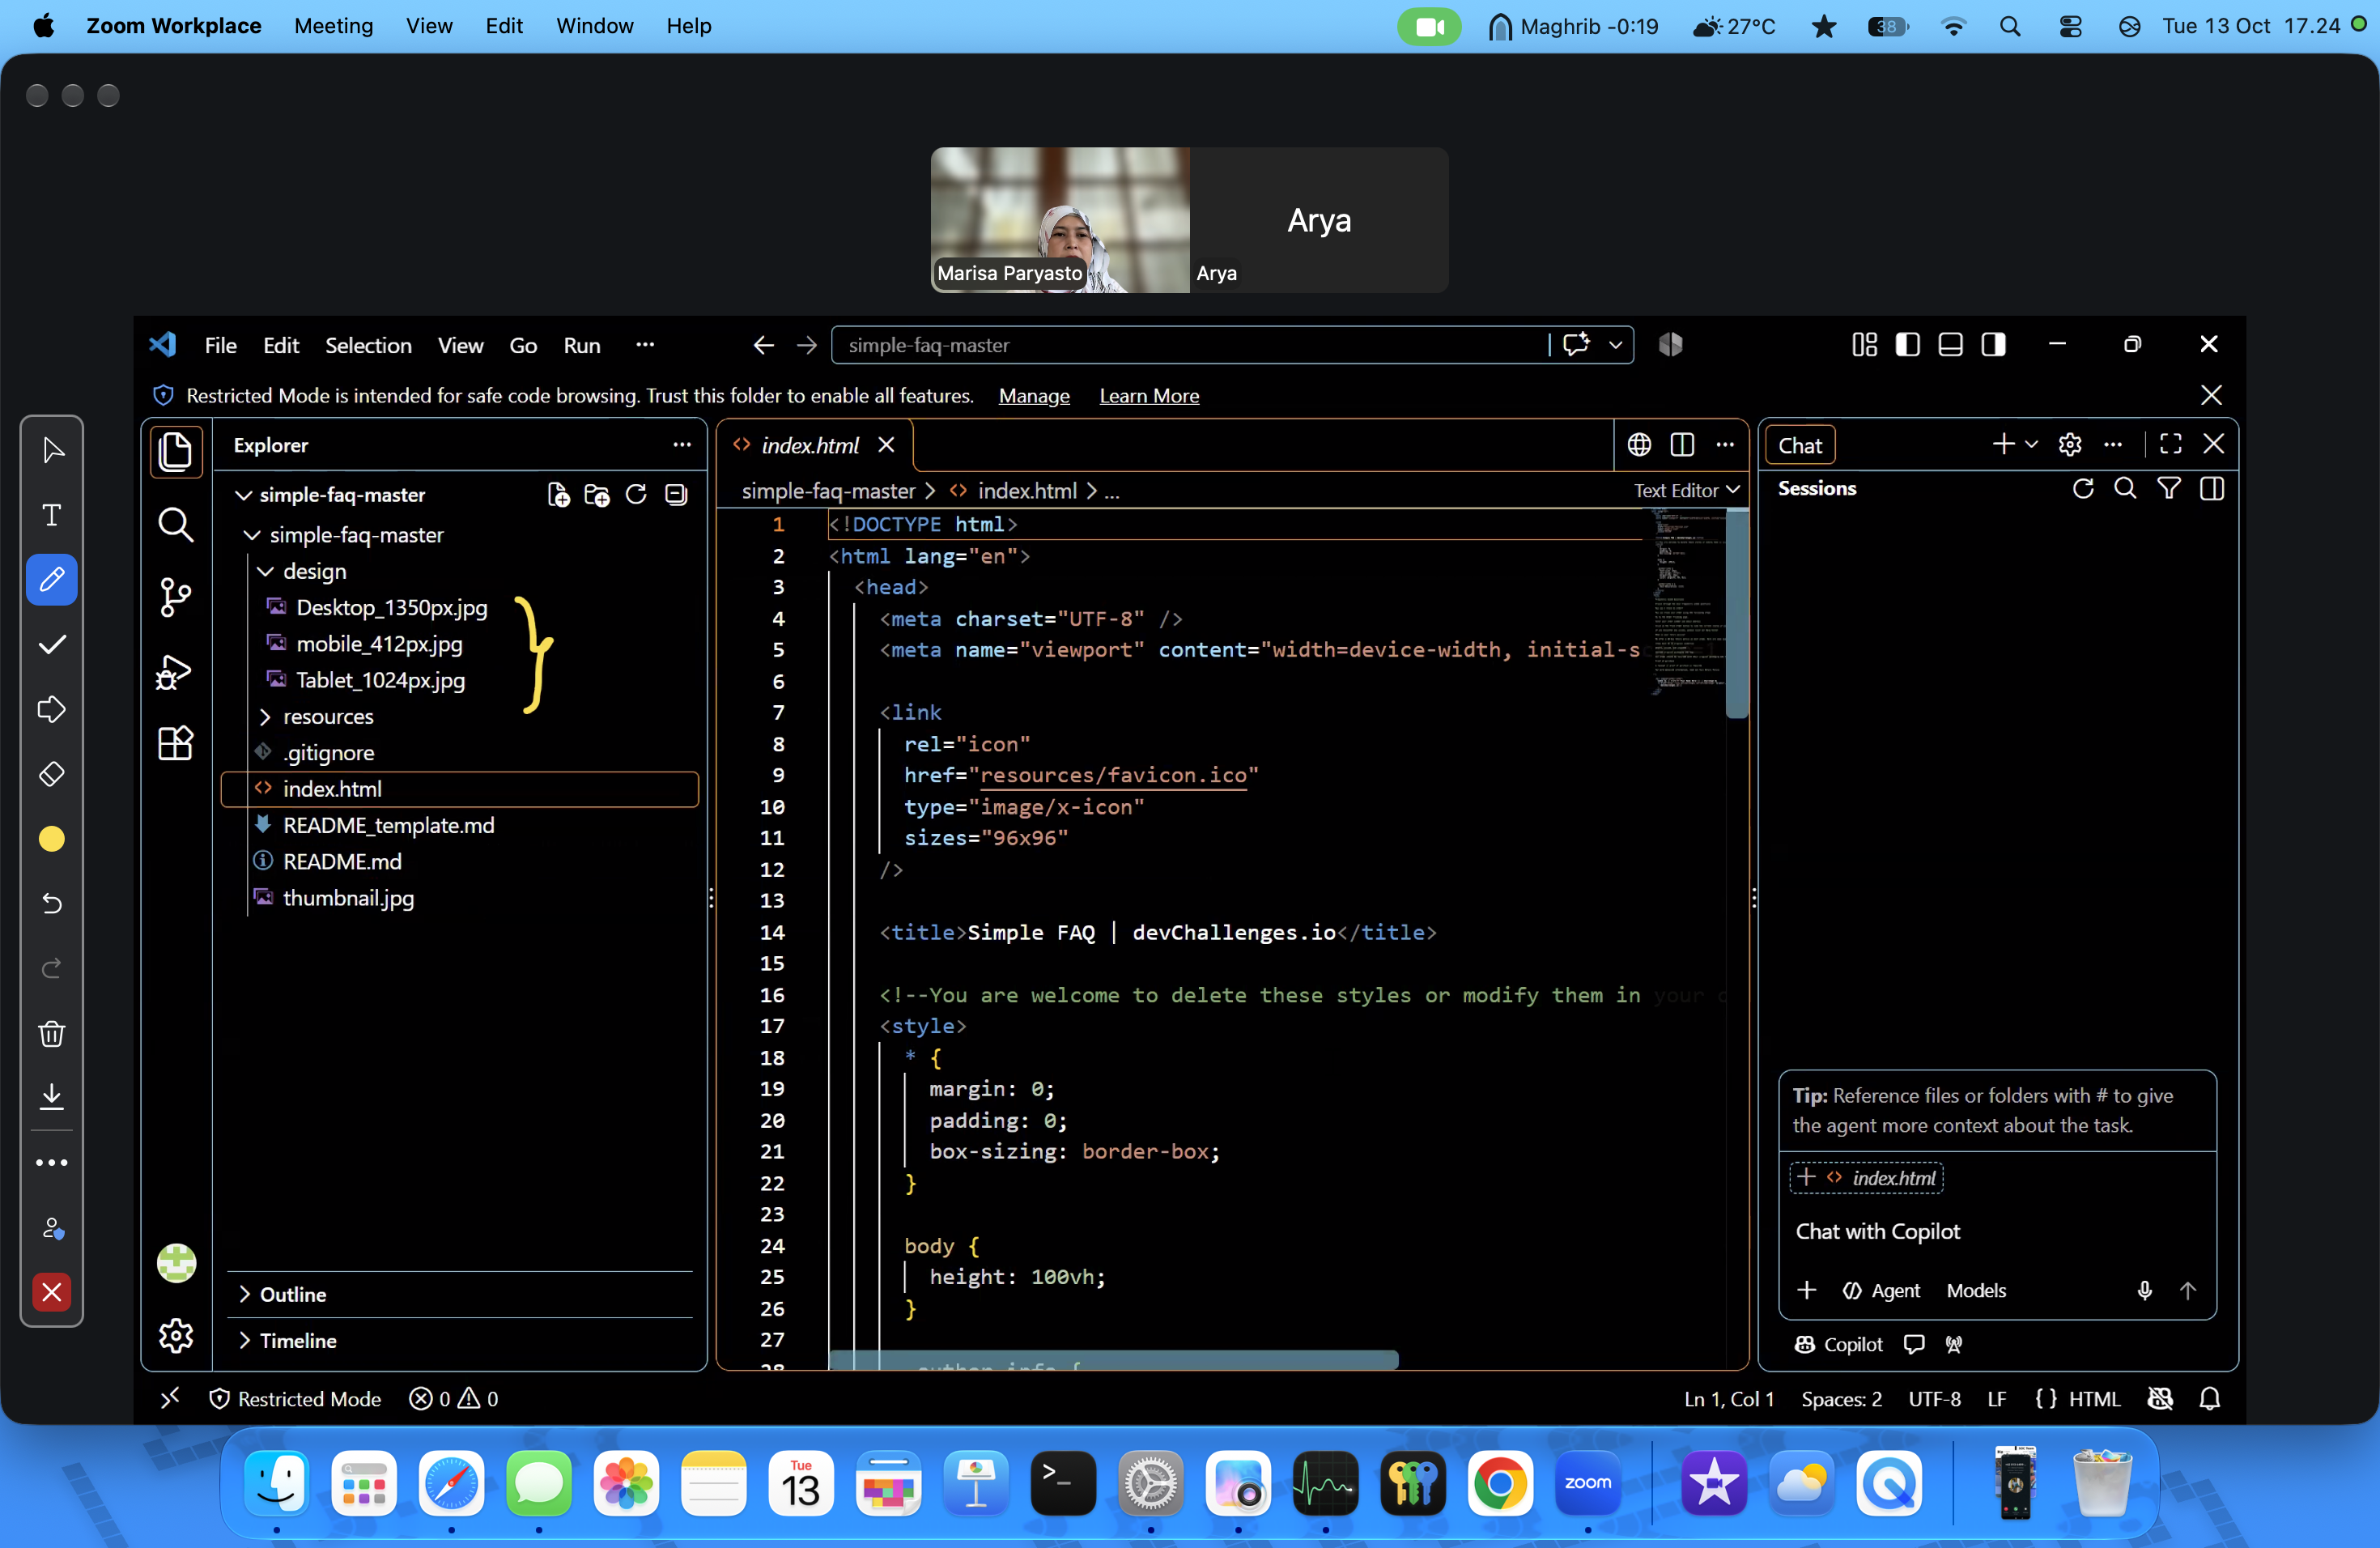Click the microphone voice chat icon
Viewport: 2380px width, 1548px height.
(2145, 1290)
